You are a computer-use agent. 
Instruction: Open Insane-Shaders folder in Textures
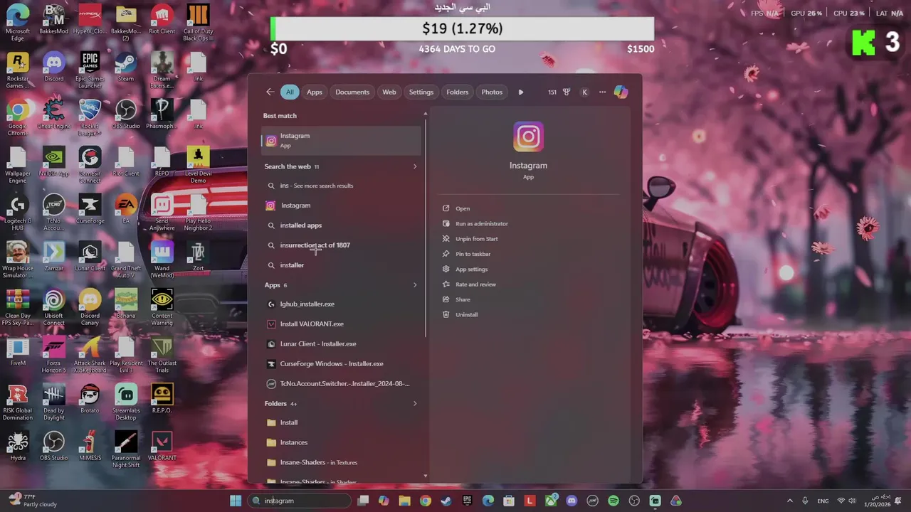[x=341, y=462]
